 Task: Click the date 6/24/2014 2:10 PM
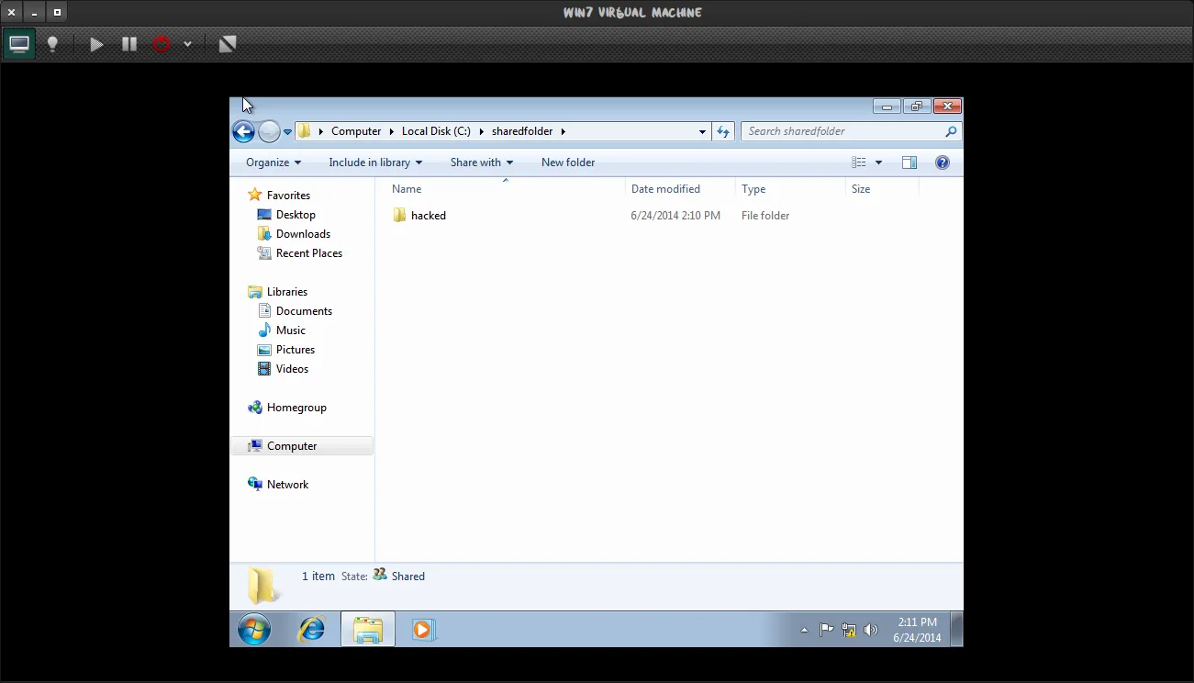pyautogui.click(x=675, y=216)
